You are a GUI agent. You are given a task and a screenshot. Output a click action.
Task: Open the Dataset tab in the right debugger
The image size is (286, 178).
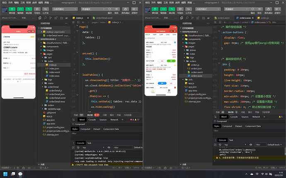coord(238,126)
